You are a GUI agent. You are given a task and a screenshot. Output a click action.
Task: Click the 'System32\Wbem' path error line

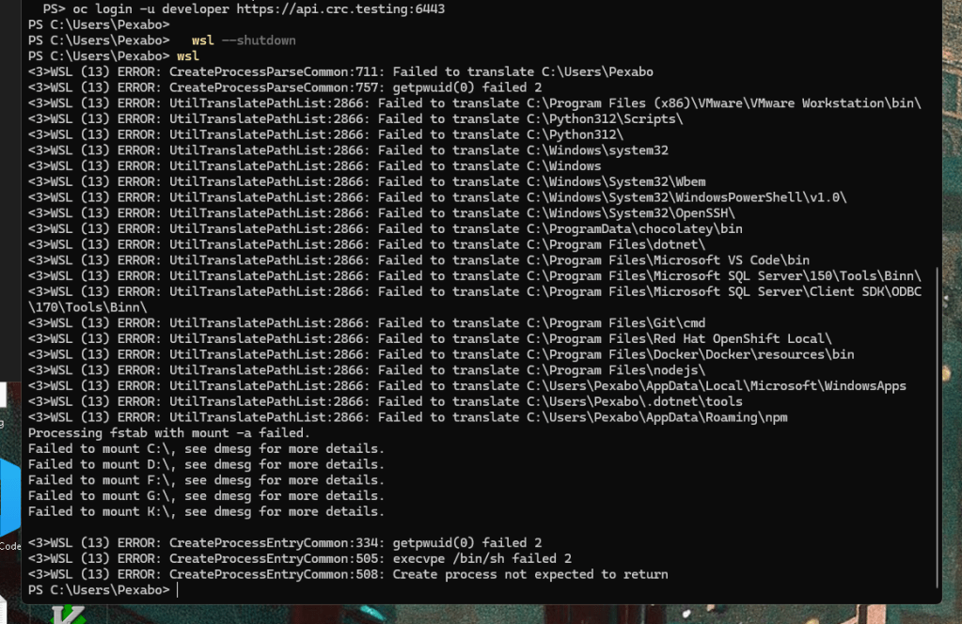click(367, 182)
